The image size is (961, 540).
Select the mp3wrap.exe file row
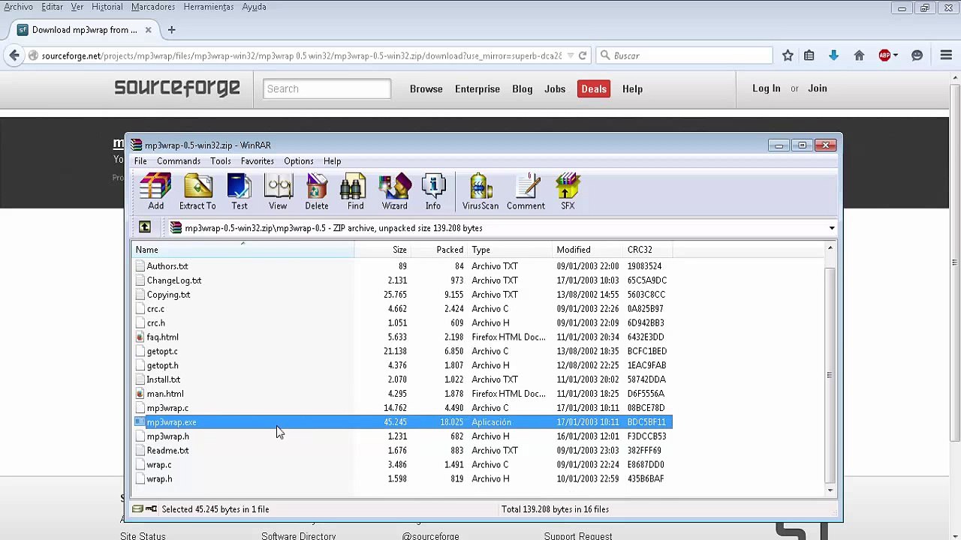pyautogui.click(x=402, y=422)
